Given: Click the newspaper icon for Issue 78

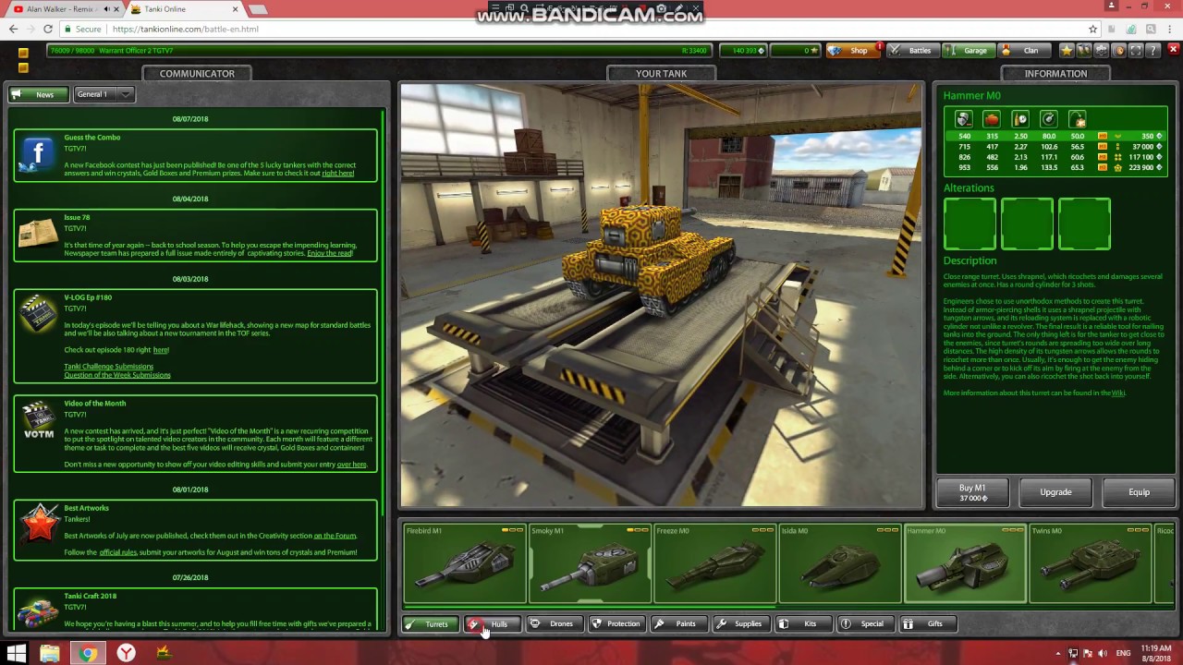Looking at the screenshot, I should tap(38, 234).
